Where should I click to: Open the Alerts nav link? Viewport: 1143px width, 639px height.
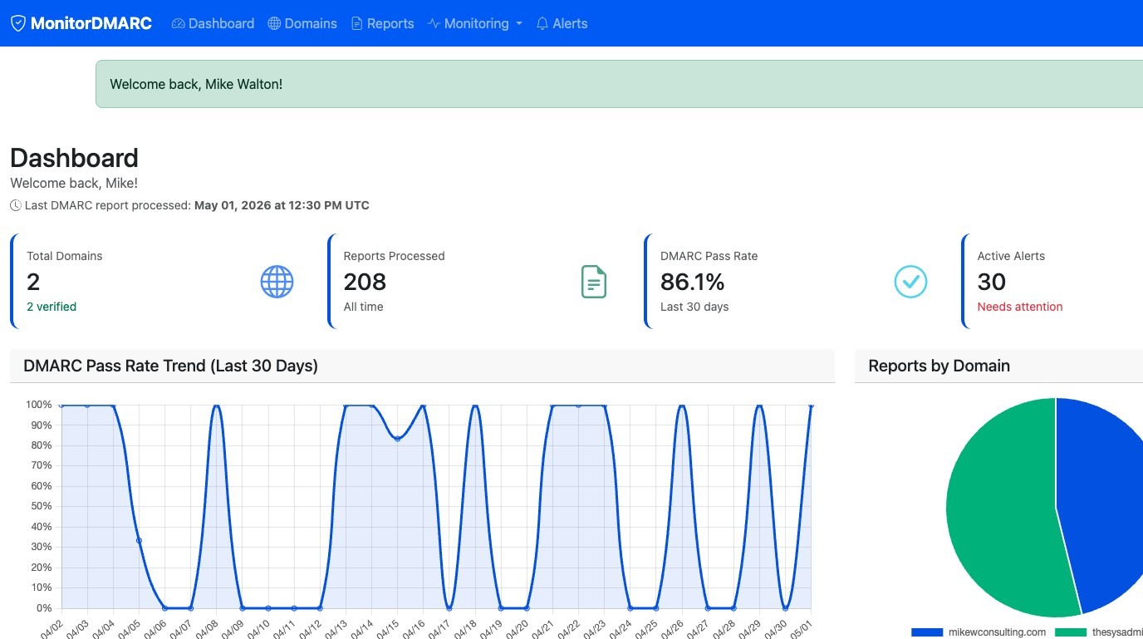pyautogui.click(x=562, y=23)
